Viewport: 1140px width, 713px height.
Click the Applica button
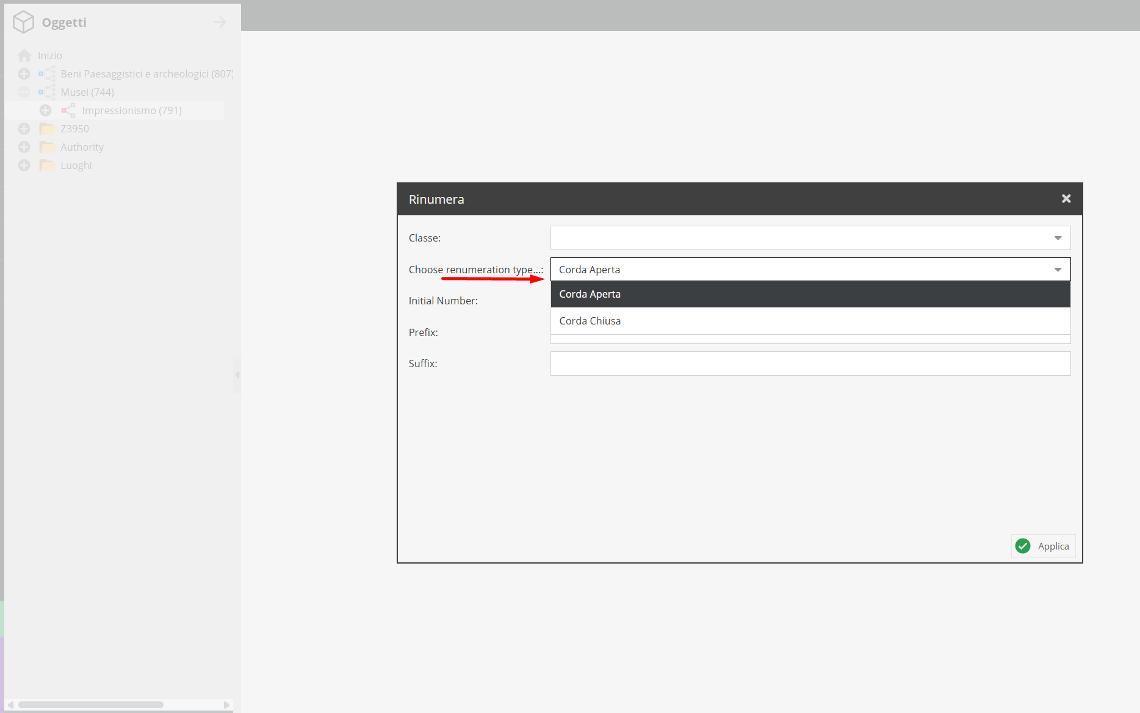tap(1043, 546)
